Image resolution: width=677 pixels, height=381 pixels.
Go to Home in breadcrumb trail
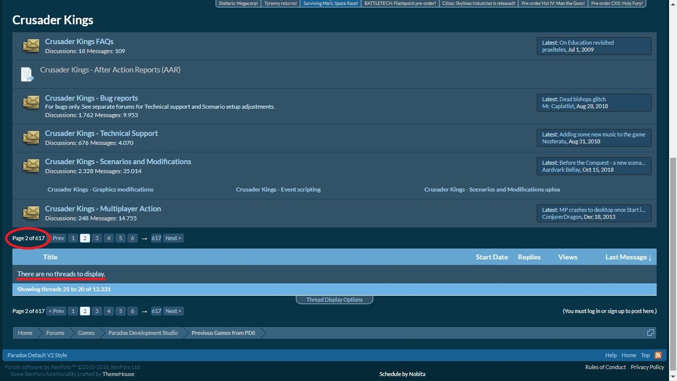point(25,333)
